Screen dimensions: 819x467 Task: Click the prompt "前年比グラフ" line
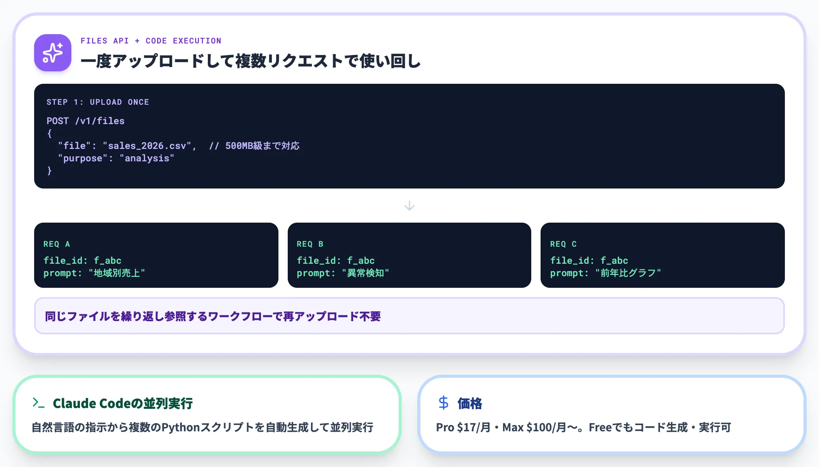pyautogui.click(x=605, y=273)
